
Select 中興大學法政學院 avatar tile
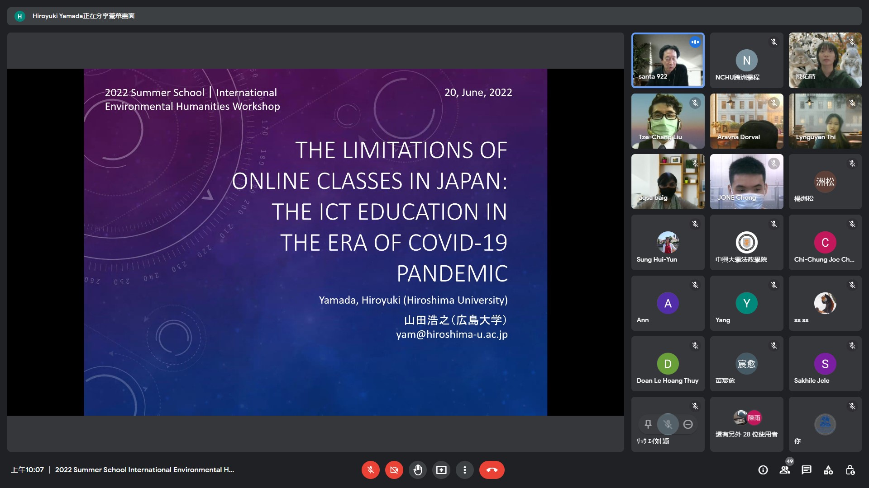(x=747, y=242)
